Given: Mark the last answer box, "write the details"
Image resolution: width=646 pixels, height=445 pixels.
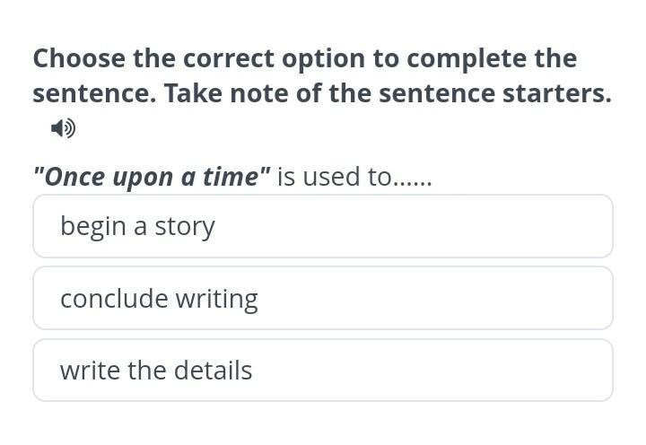Looking at the screenshot, I should click(x=323, y=370).
